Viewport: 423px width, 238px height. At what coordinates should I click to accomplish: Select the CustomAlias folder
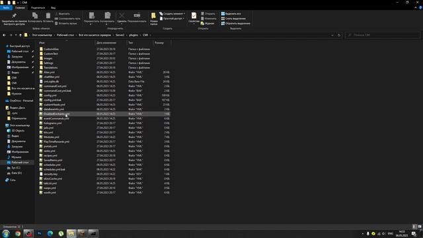point(51,49)
